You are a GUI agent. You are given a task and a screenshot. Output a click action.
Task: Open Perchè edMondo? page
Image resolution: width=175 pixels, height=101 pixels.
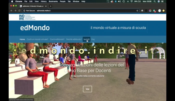coord(74,39)
